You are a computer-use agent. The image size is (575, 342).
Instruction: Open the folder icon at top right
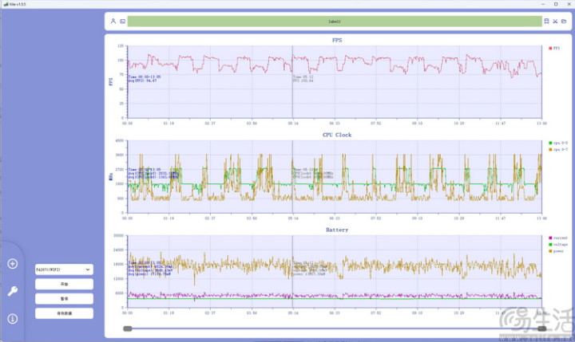pos(564,22)
